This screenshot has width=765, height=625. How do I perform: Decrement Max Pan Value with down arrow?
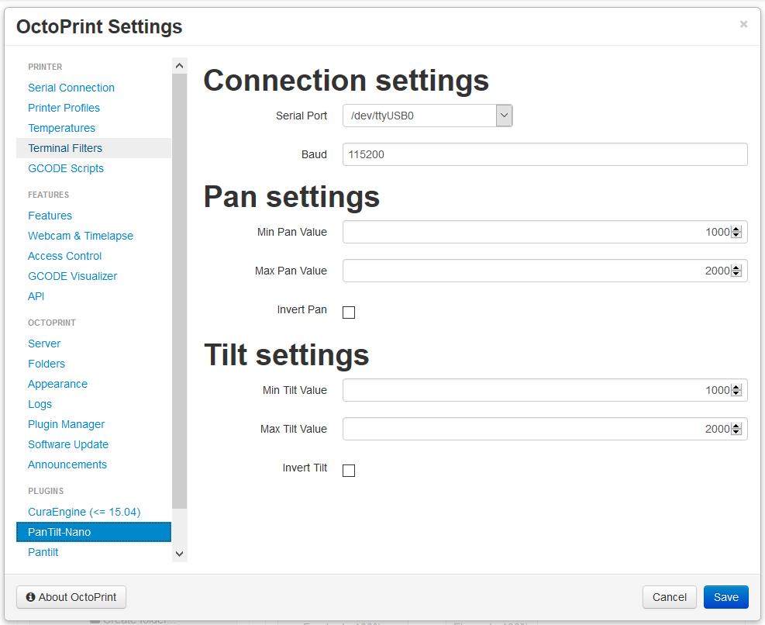click(736, 274)
